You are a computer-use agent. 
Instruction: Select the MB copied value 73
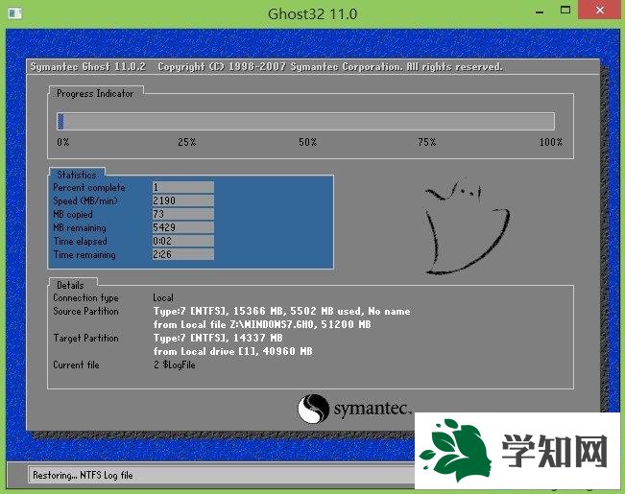(x=183, y=214)
